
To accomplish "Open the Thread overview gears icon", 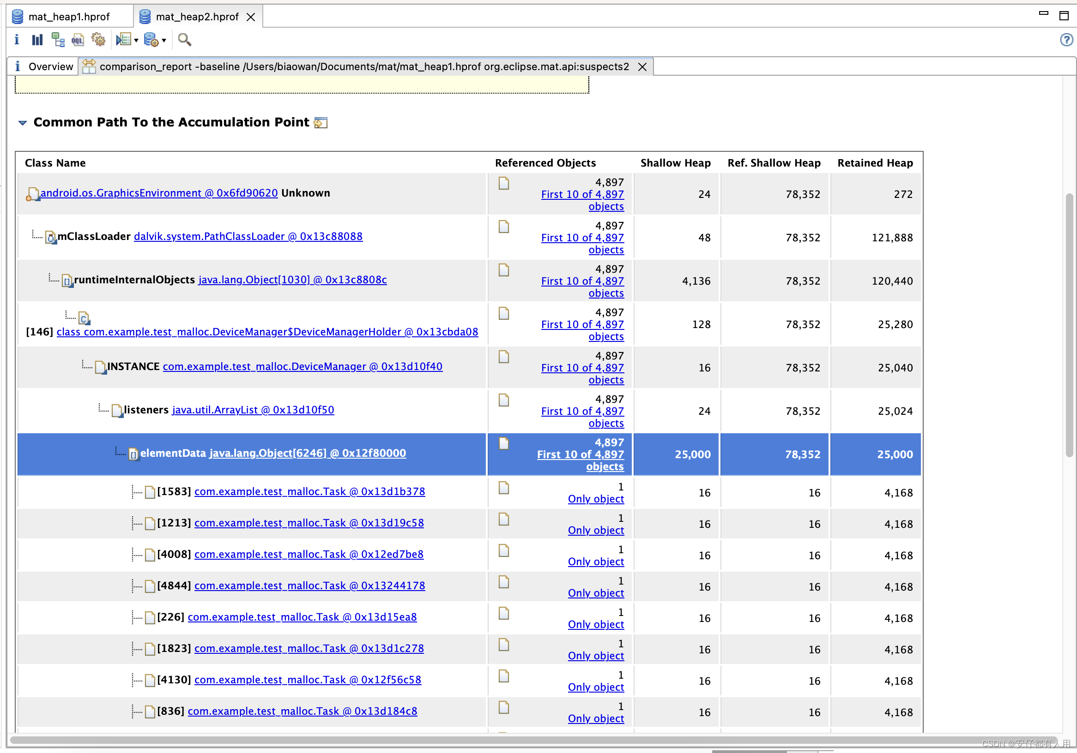I will [x=98, y=39].
